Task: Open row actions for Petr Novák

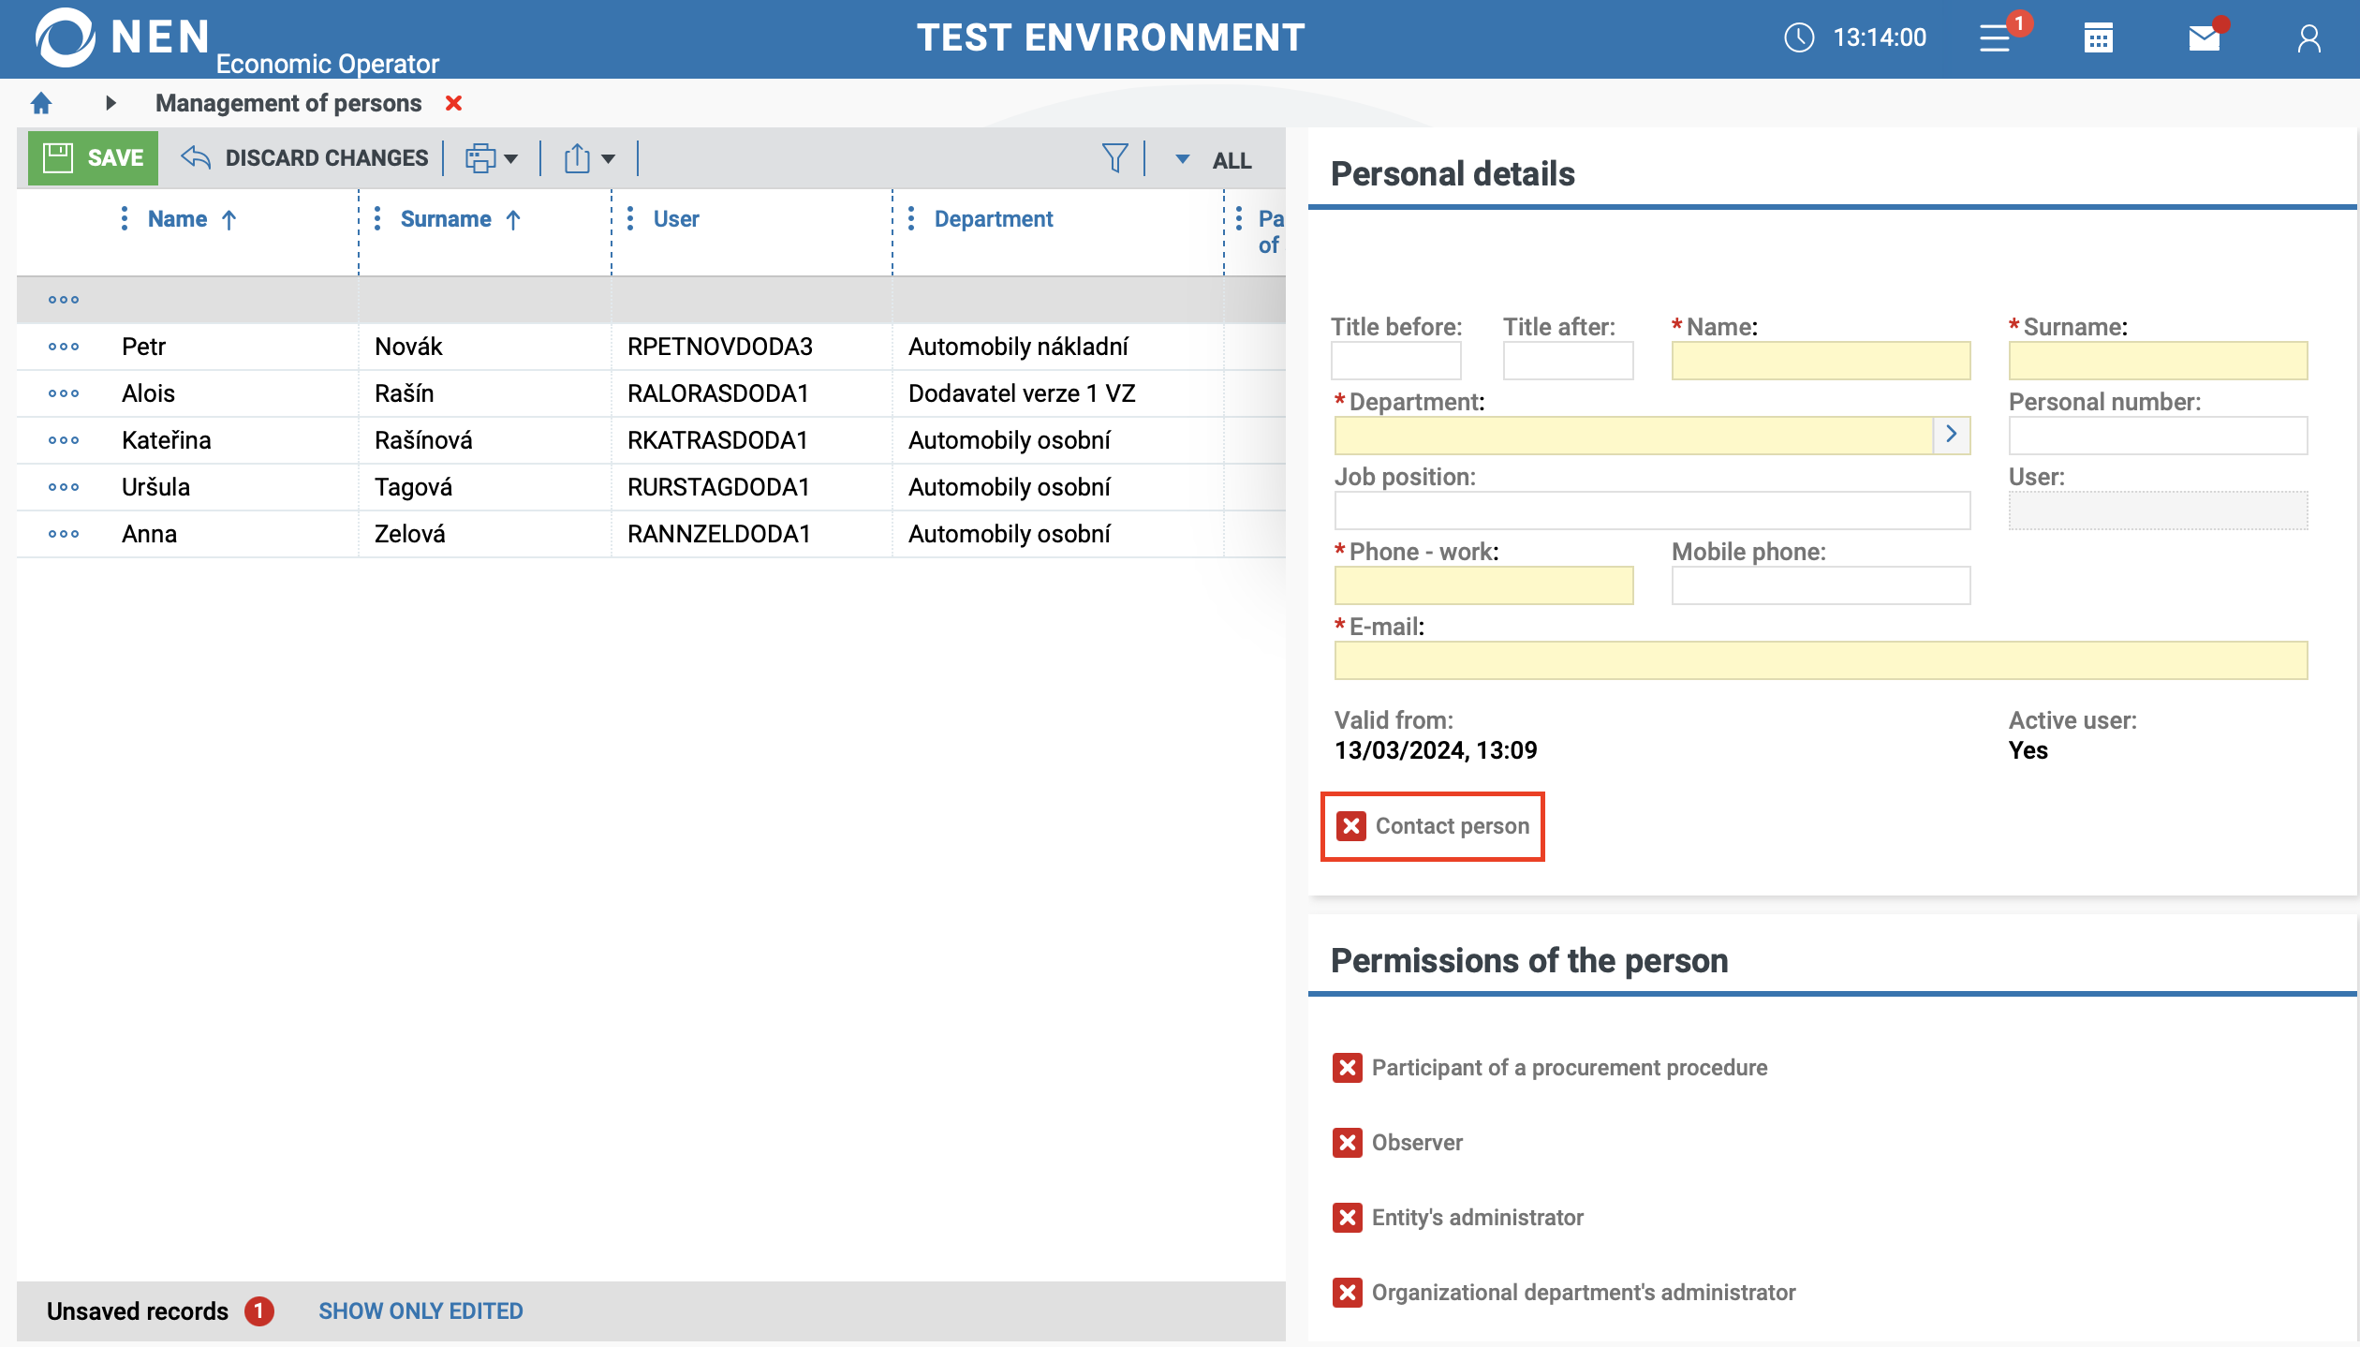Action: tap(64, 347)
